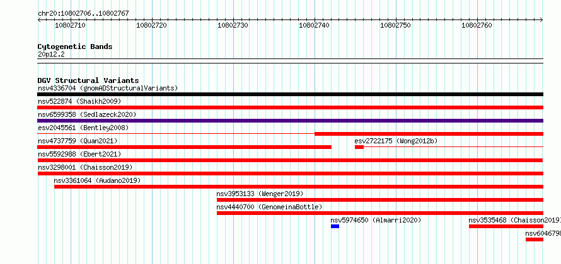The width and height of the screenshot is (561, 264).
Task: Click the red nsv3298001 variant bar
Action: pyautogui.click(x=290, y=173)
